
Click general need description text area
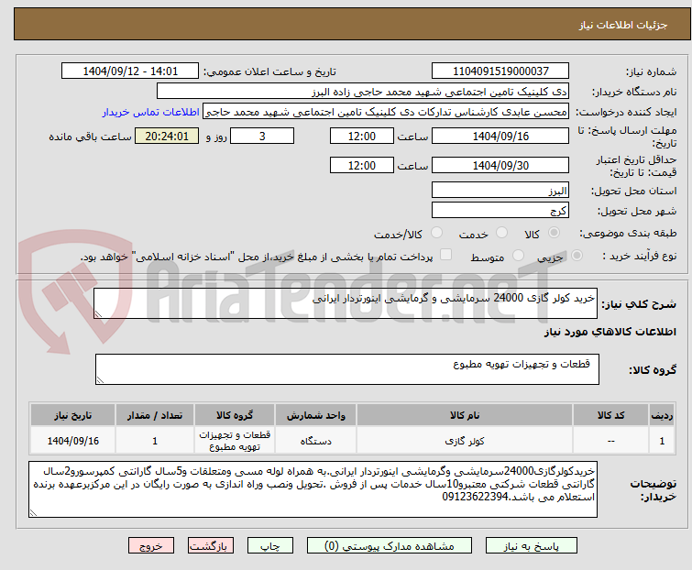point(346,303)
